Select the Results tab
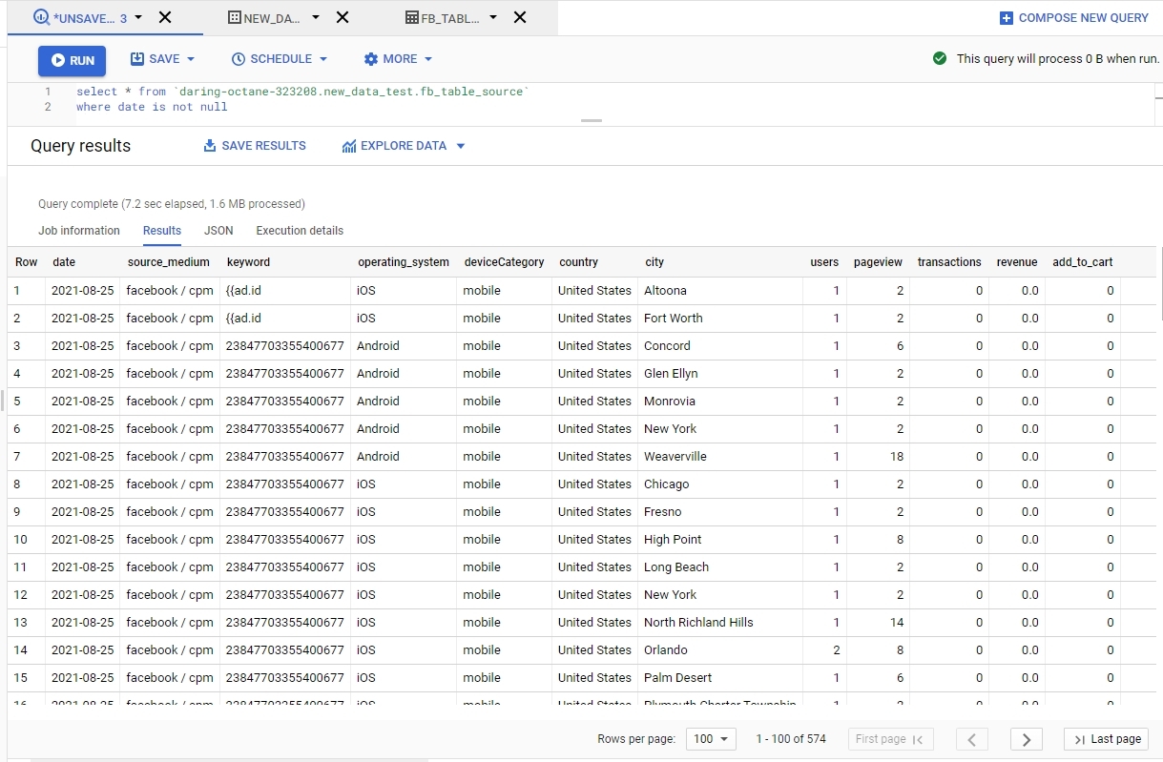 click(x=162, y=231)
